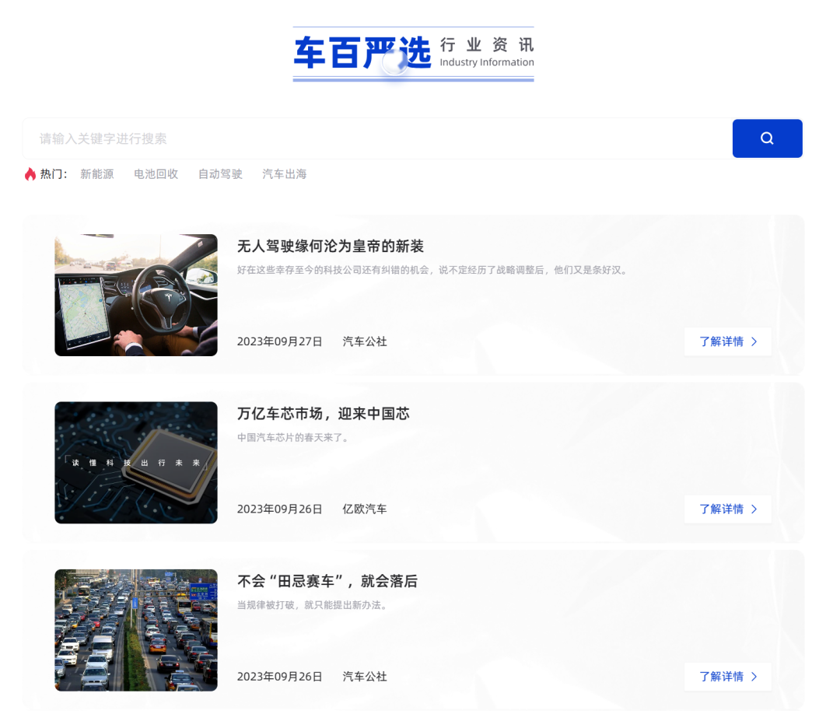Open the traffic jam article thumbnail
Viewport: 840px width, 714px height.
[x=136, y=630]
